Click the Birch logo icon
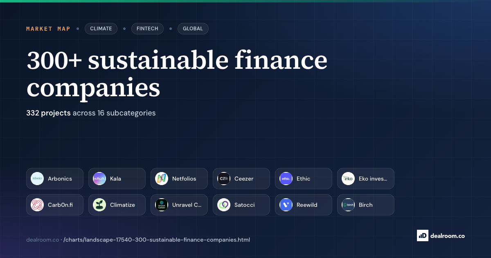491x258 pixels. coord(348,205)
